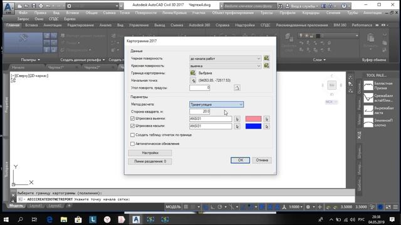The width and height of the screenshot is (401, 225).
Task: Open status bar customization menu icon
Action: click(395, 207)
